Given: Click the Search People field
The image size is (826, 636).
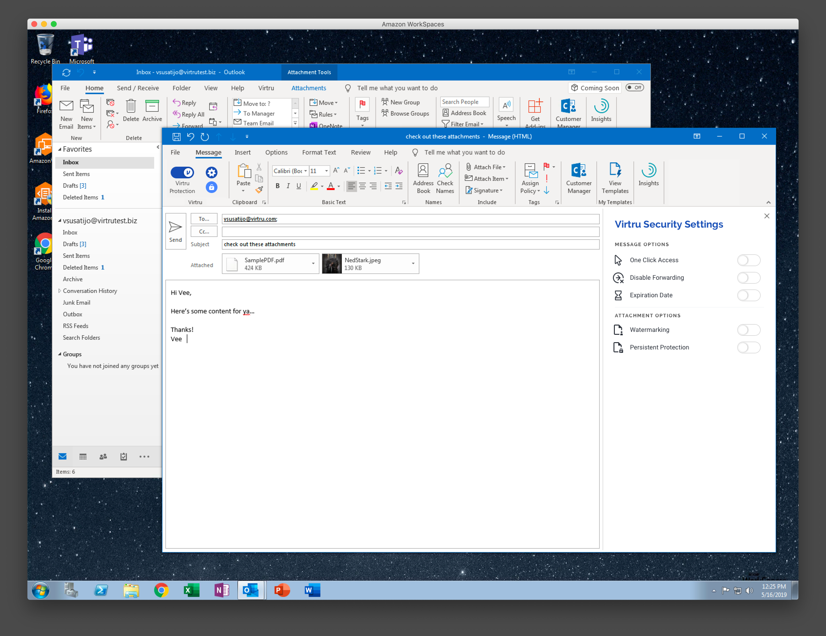Looking at the screenshot, I should point(465,102).
